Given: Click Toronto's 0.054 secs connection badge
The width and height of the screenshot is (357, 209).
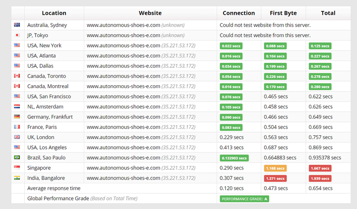Looking at the screenshot, I should click(231, 76).
